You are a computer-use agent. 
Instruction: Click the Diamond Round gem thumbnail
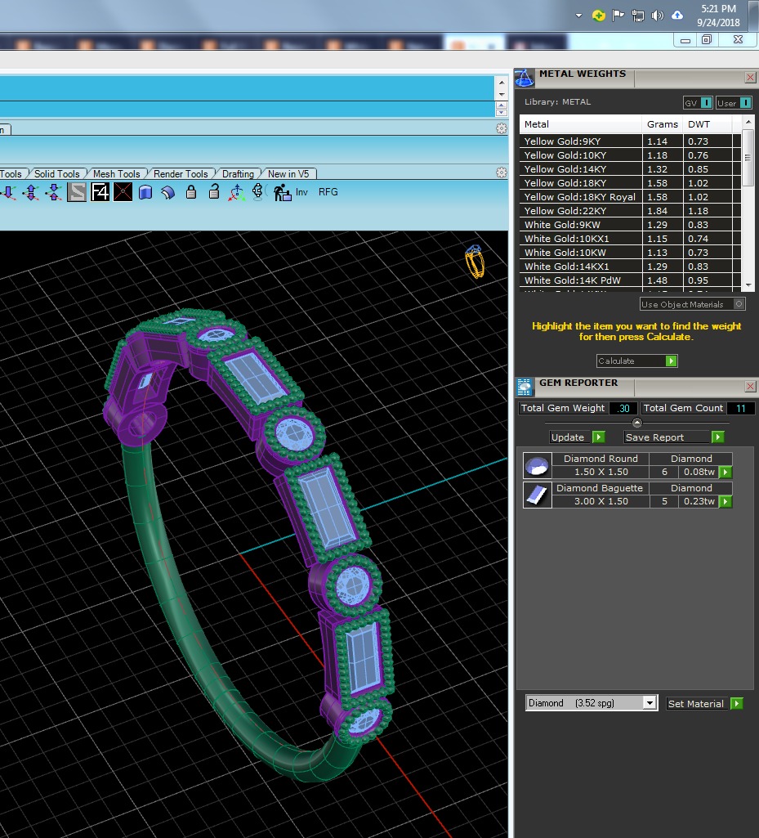(537, 465)
